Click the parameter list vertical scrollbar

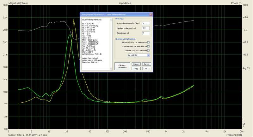[111, 44]
